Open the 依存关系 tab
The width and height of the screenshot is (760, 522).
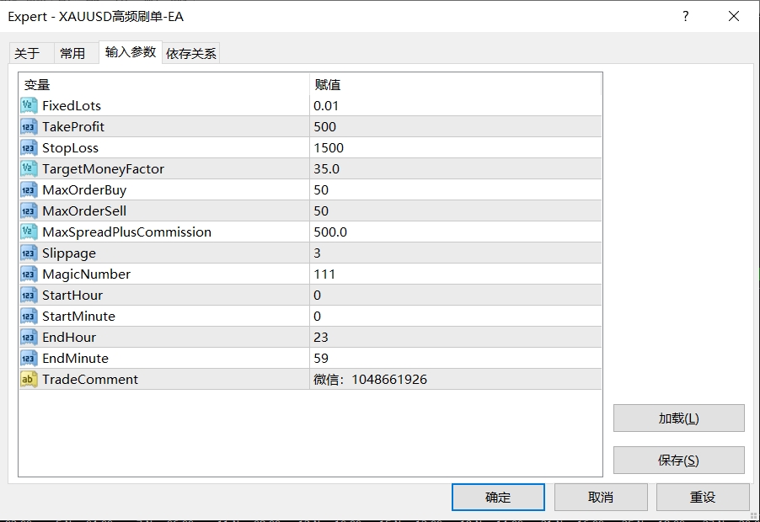coord(192,52)
